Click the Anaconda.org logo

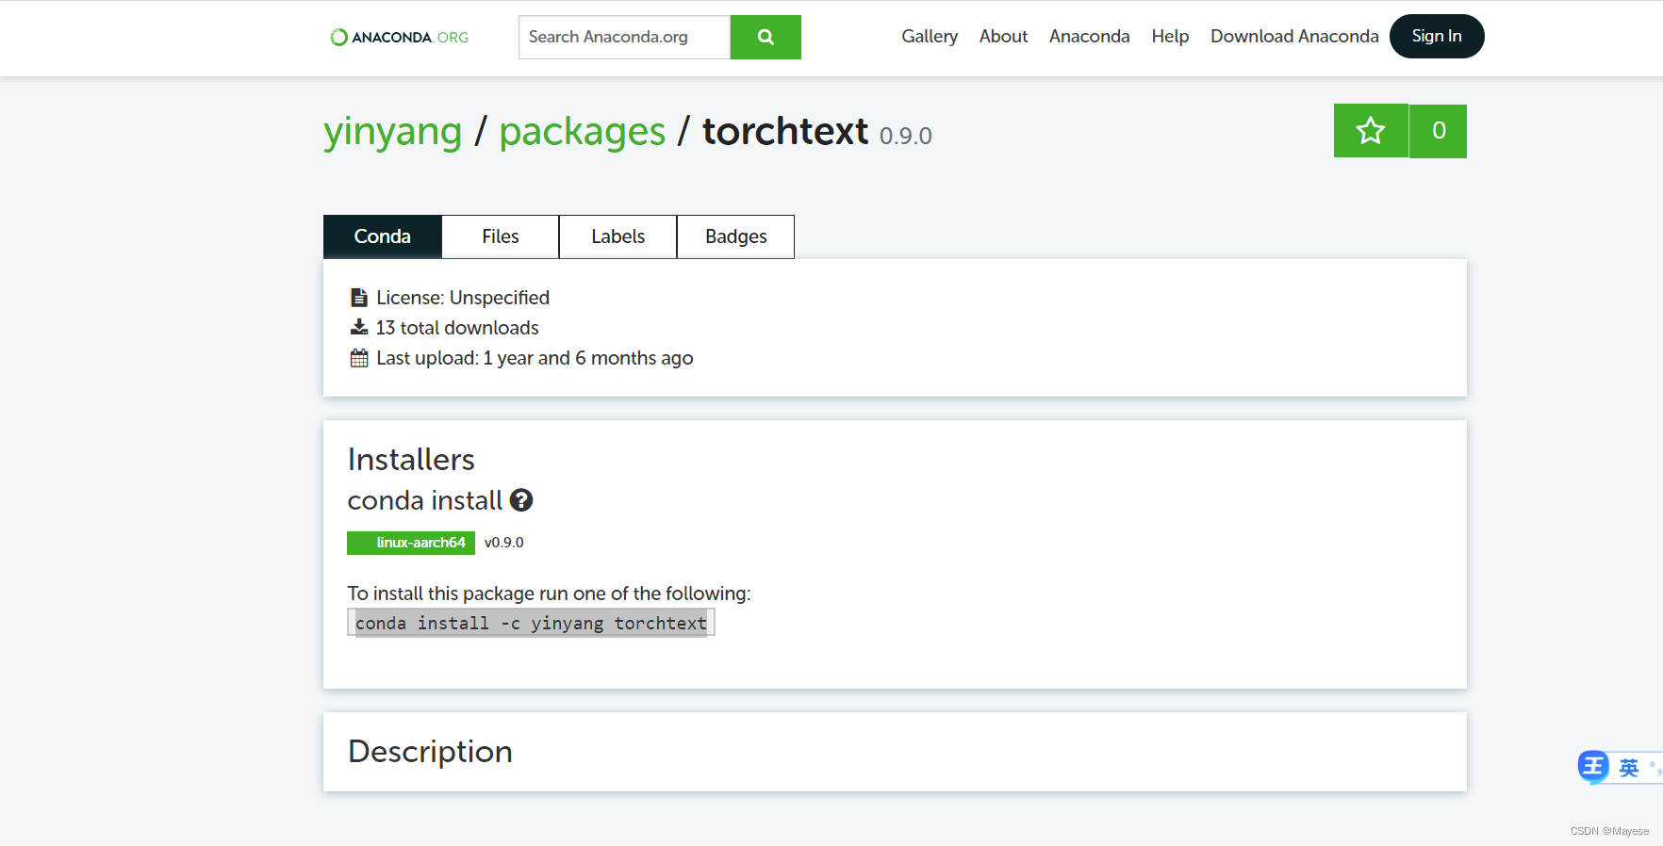tap(399, 37)
